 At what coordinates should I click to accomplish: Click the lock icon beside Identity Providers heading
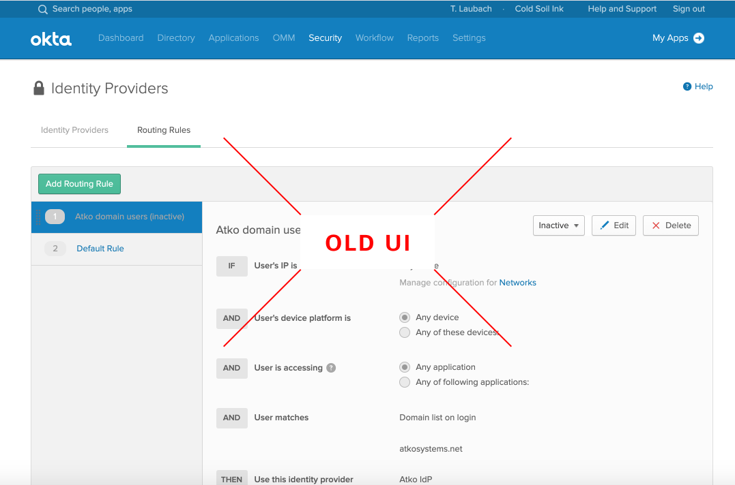(x=38, y=88)
